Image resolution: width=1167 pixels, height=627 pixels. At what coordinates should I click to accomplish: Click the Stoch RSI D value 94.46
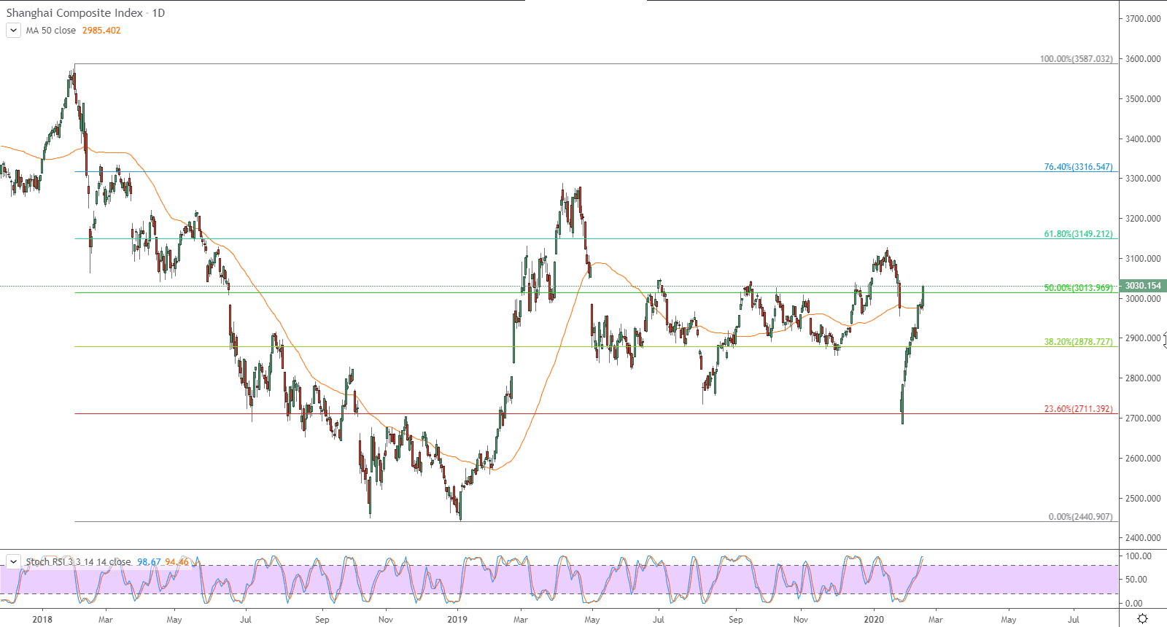(177, 562)
